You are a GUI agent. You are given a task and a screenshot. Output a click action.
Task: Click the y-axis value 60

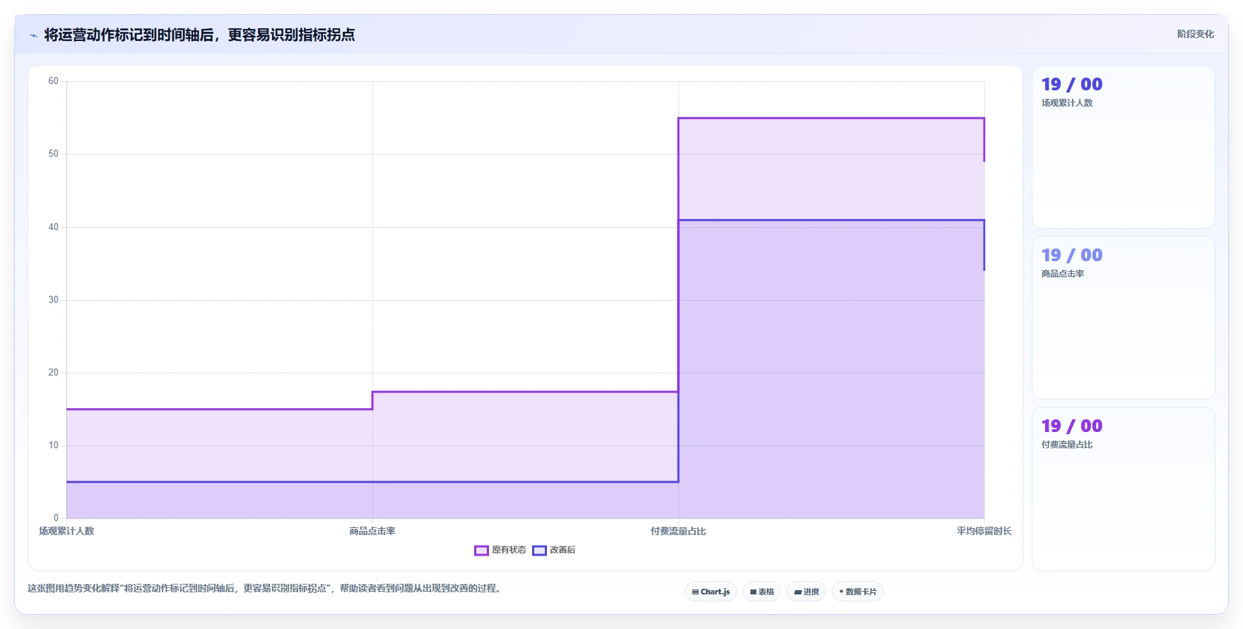54,81
